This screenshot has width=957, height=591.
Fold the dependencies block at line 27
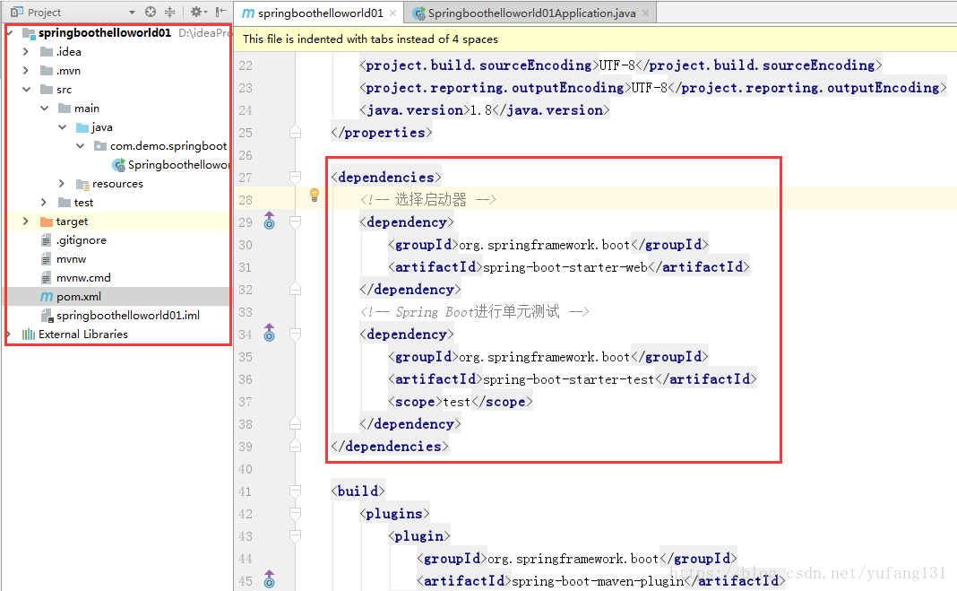[x=295, y=177]
